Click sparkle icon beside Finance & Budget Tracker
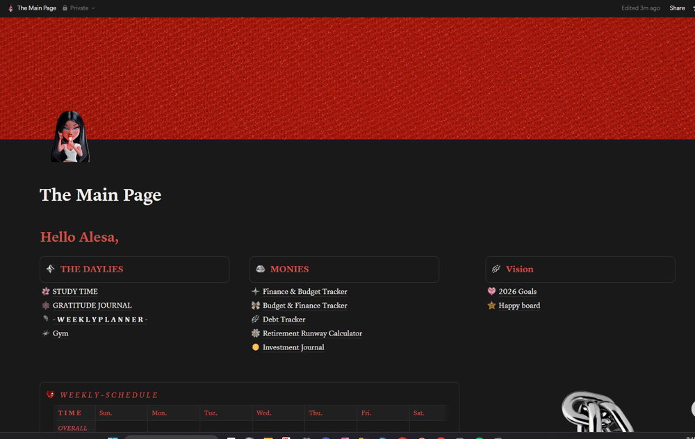This screenshot has height=439, width=695. coord(255,291)
